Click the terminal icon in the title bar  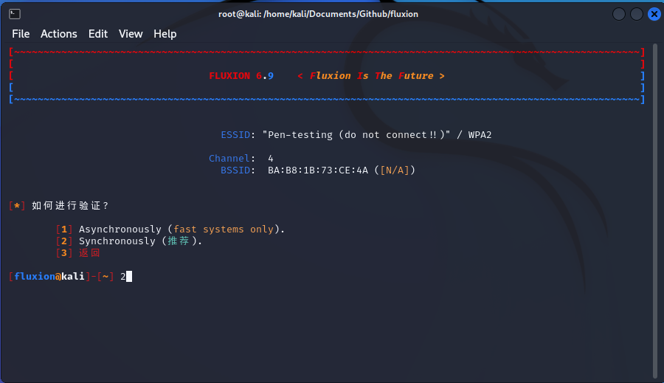point(15,14)
